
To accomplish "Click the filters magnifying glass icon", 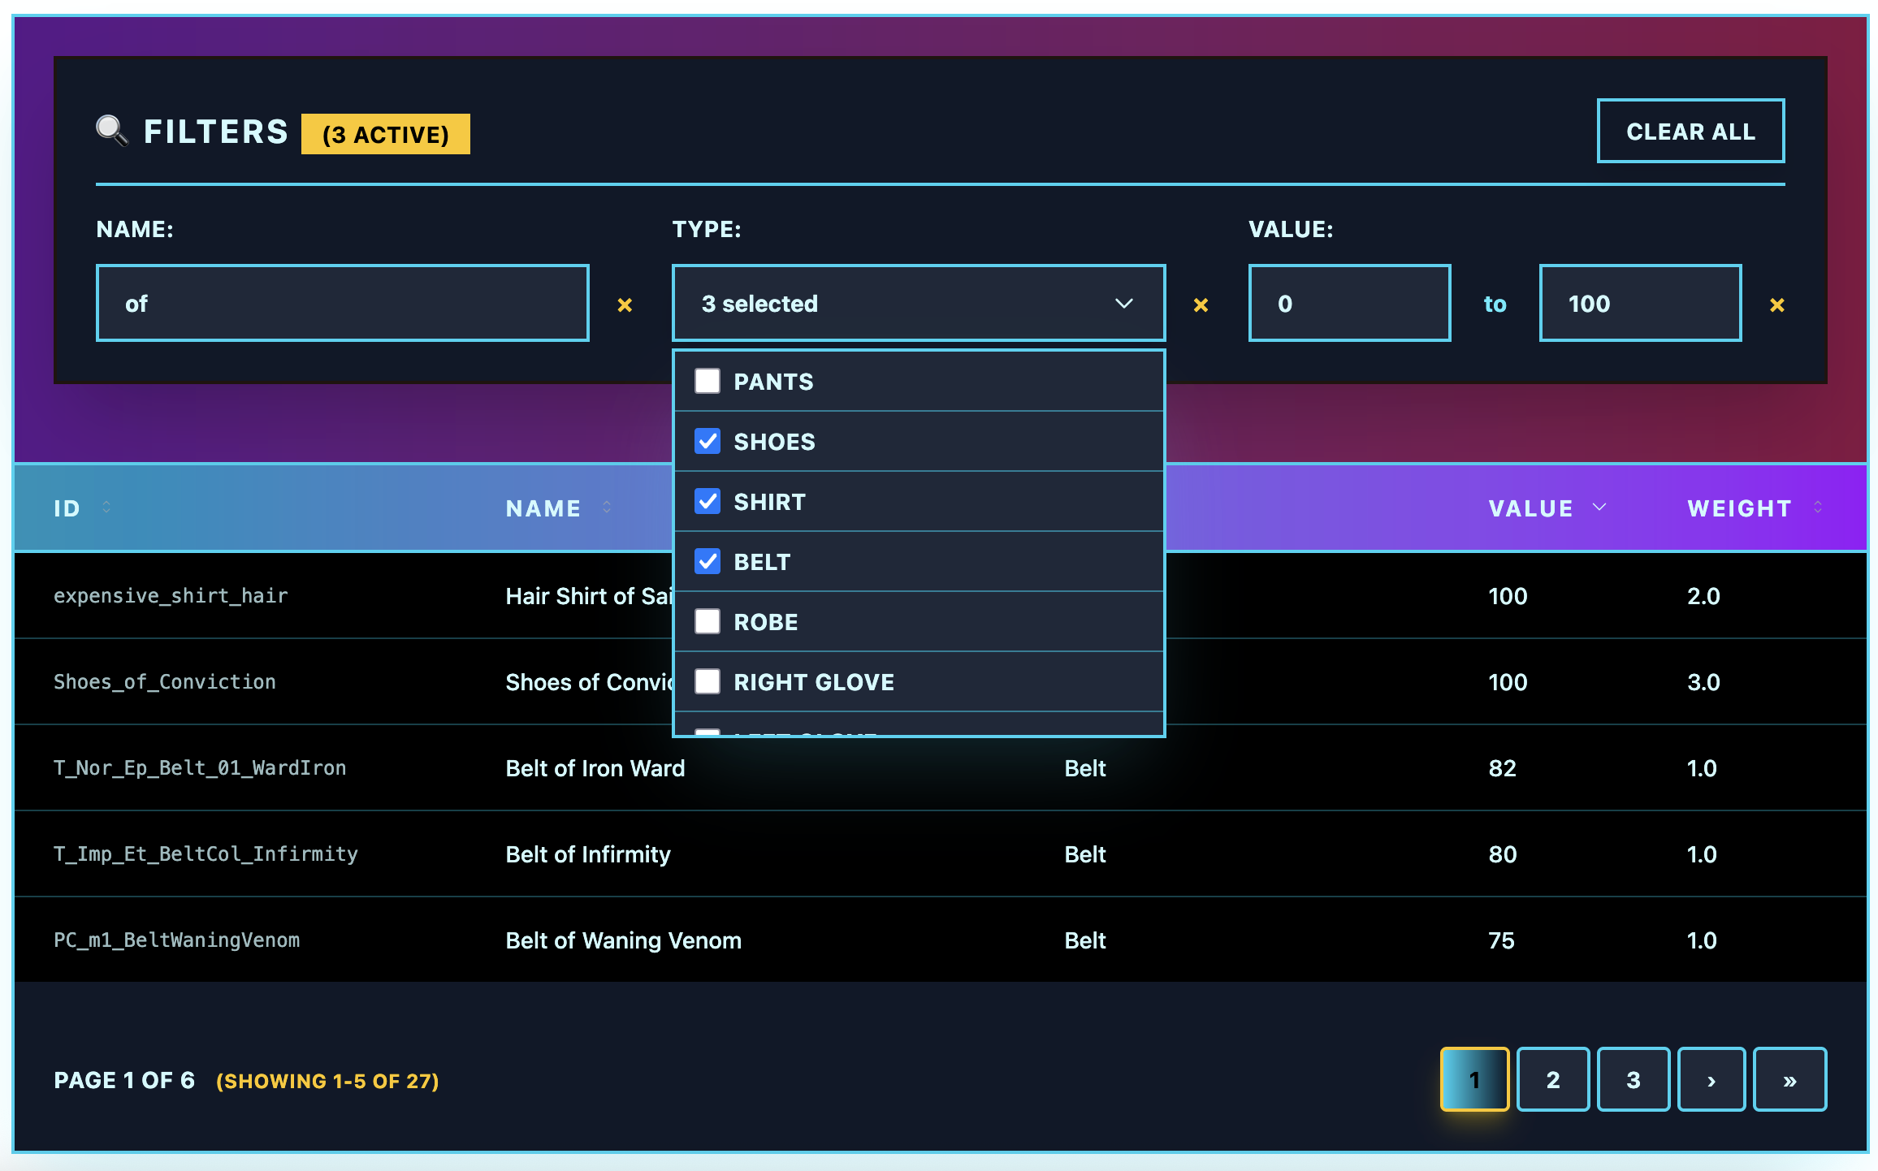I will pyautogui.click(x=112, y=128).
